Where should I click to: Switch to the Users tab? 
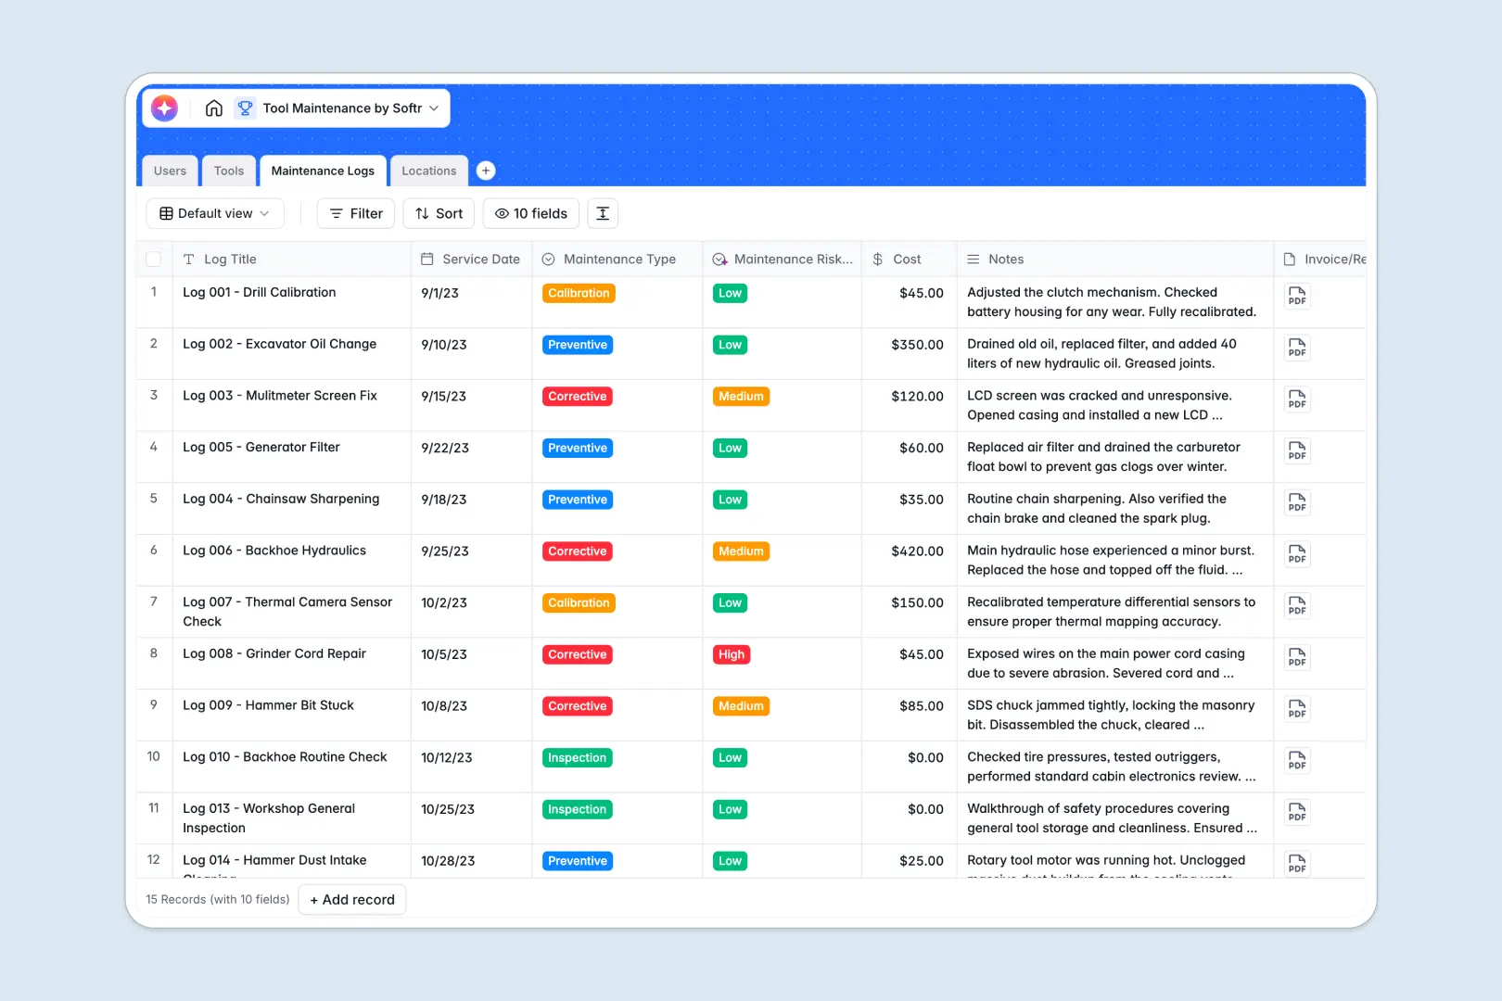(170, 171)
